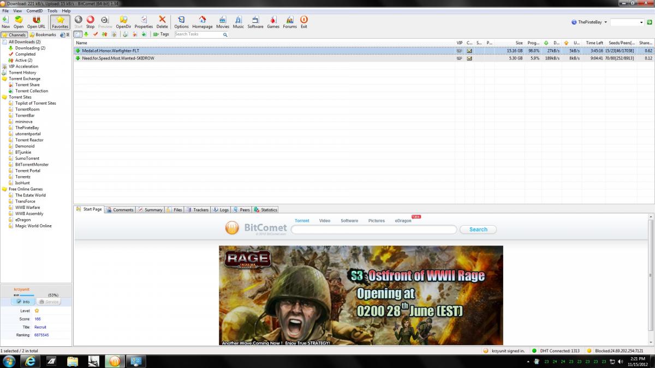Click the Forums toolbar icon
The width and height of the screenshot is (655, 368).
tap(290, 22)
